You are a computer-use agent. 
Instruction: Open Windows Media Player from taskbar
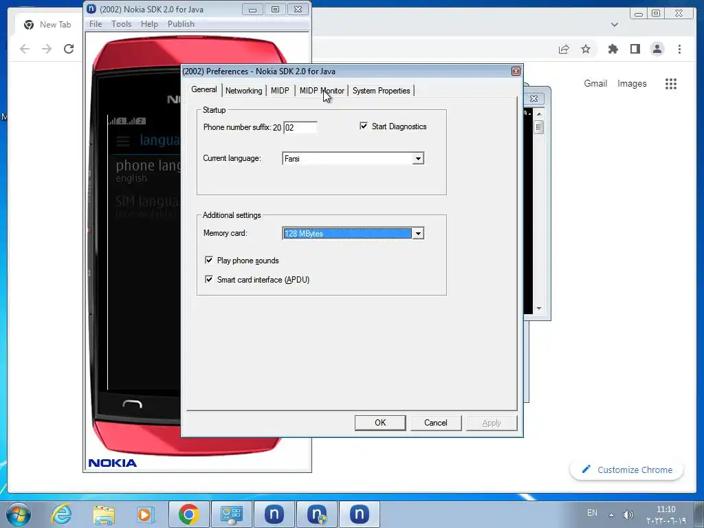(x=144, y=514)
